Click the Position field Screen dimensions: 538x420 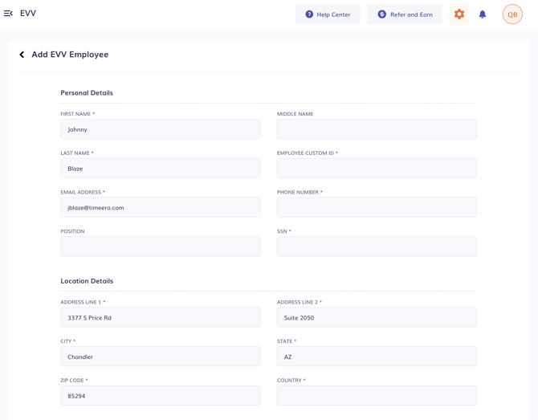(x=160, y=247)
